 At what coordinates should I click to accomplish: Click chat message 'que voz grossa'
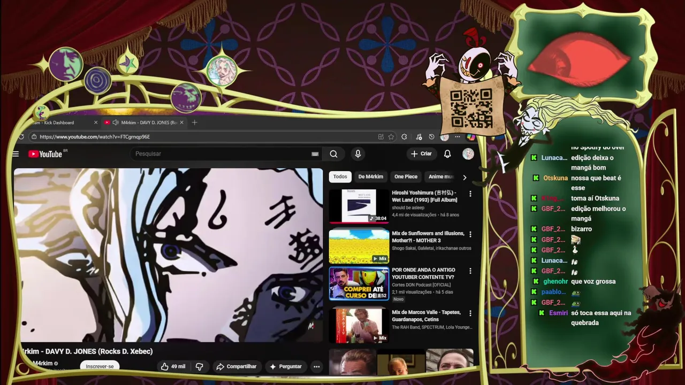[x=593, y=281]
